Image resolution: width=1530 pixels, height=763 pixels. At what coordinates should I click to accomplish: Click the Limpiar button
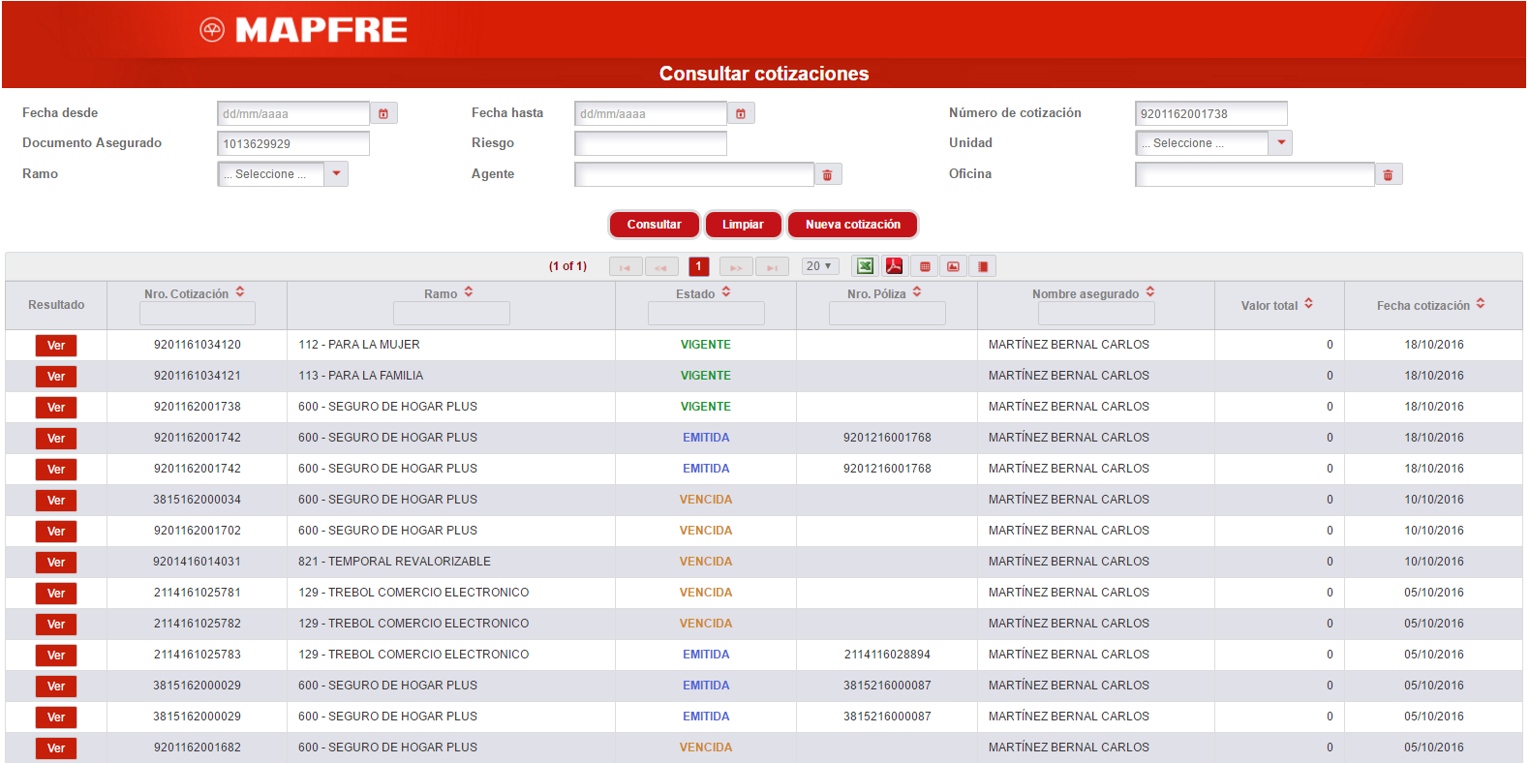tap(743, 225)
